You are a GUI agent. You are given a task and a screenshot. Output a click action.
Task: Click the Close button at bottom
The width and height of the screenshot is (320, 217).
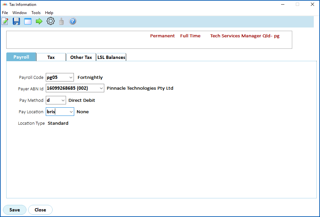tap(40, 210)
